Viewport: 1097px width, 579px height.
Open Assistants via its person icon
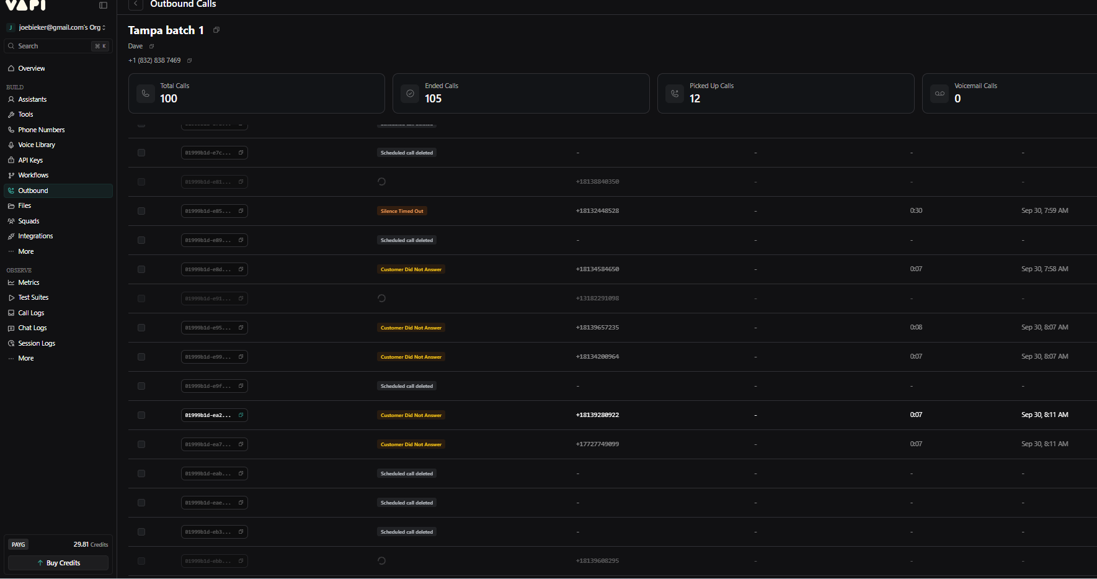click(11, 99)
